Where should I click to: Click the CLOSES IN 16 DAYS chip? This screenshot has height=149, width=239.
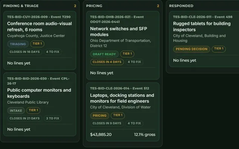pos(25,52)
